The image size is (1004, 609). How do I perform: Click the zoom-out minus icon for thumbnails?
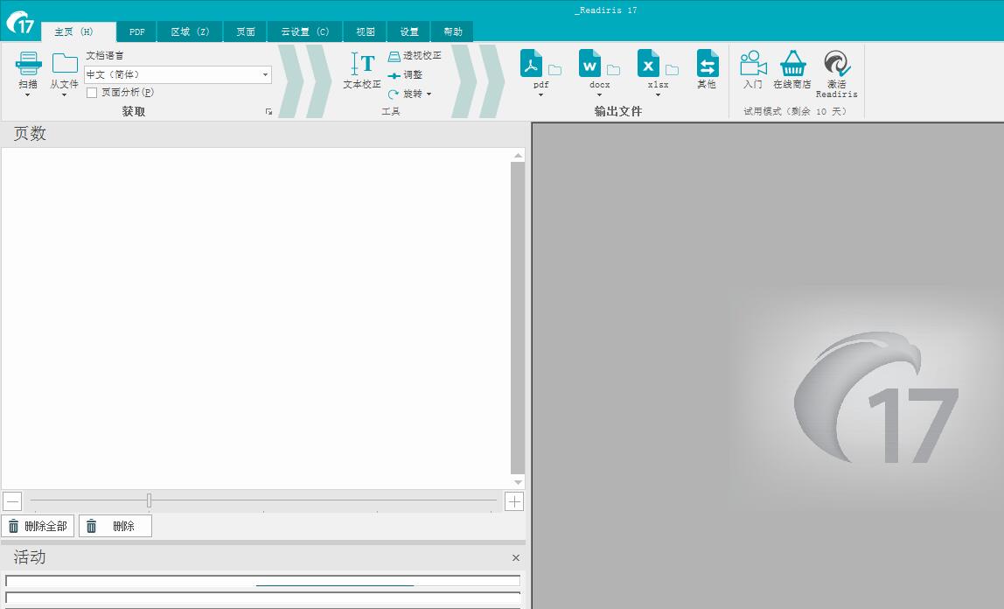(12, 500)
